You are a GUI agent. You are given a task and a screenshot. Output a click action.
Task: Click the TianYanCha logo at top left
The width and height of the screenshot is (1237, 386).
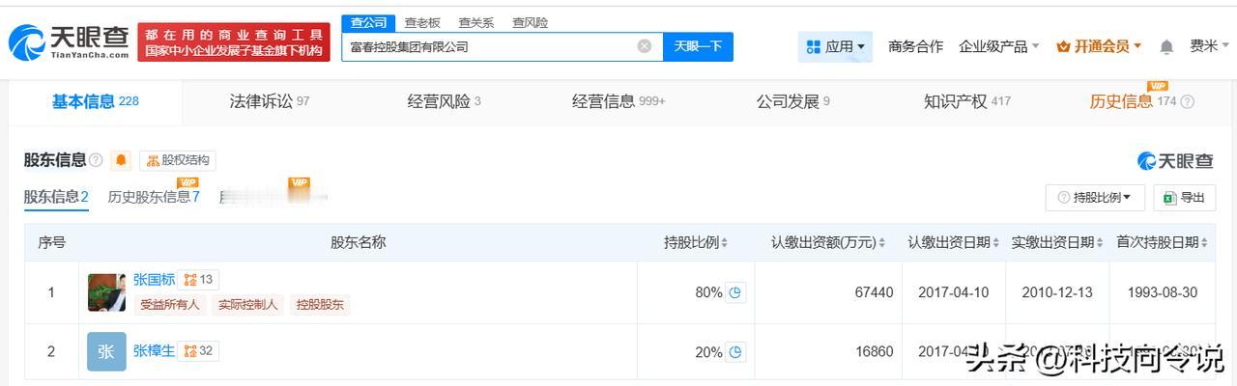tap(68, 42)
